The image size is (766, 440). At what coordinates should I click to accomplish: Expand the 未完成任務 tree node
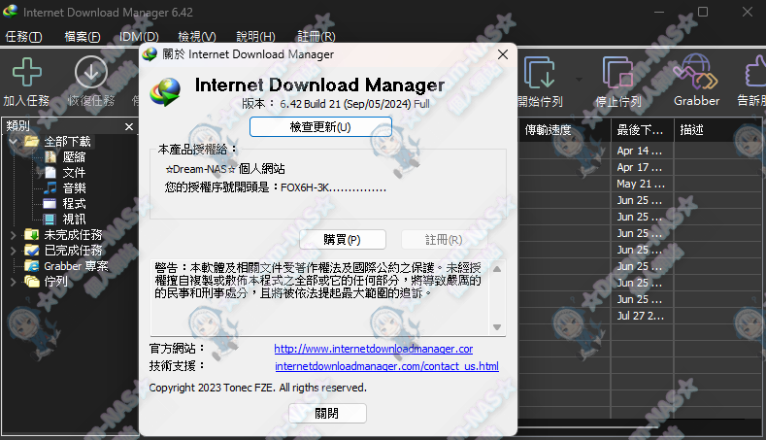[14, 235]
